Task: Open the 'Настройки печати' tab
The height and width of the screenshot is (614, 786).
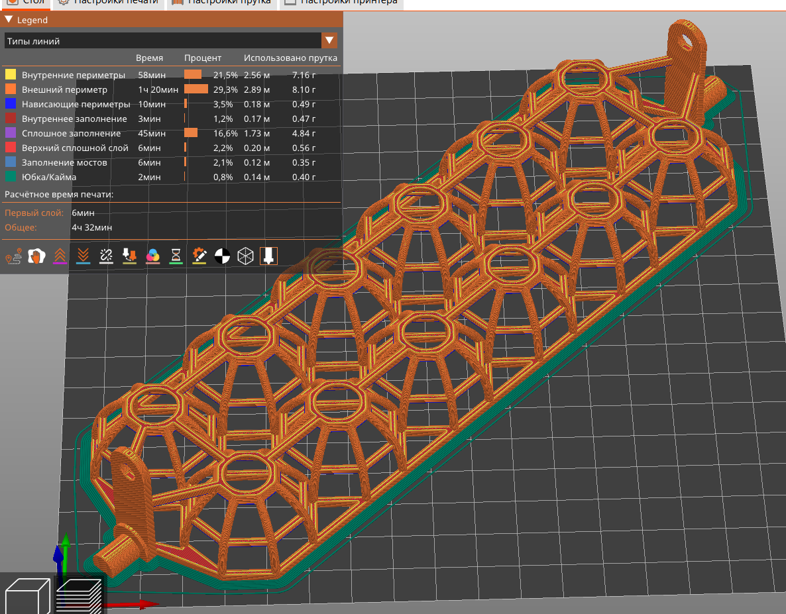Action: tap(108, 2)
